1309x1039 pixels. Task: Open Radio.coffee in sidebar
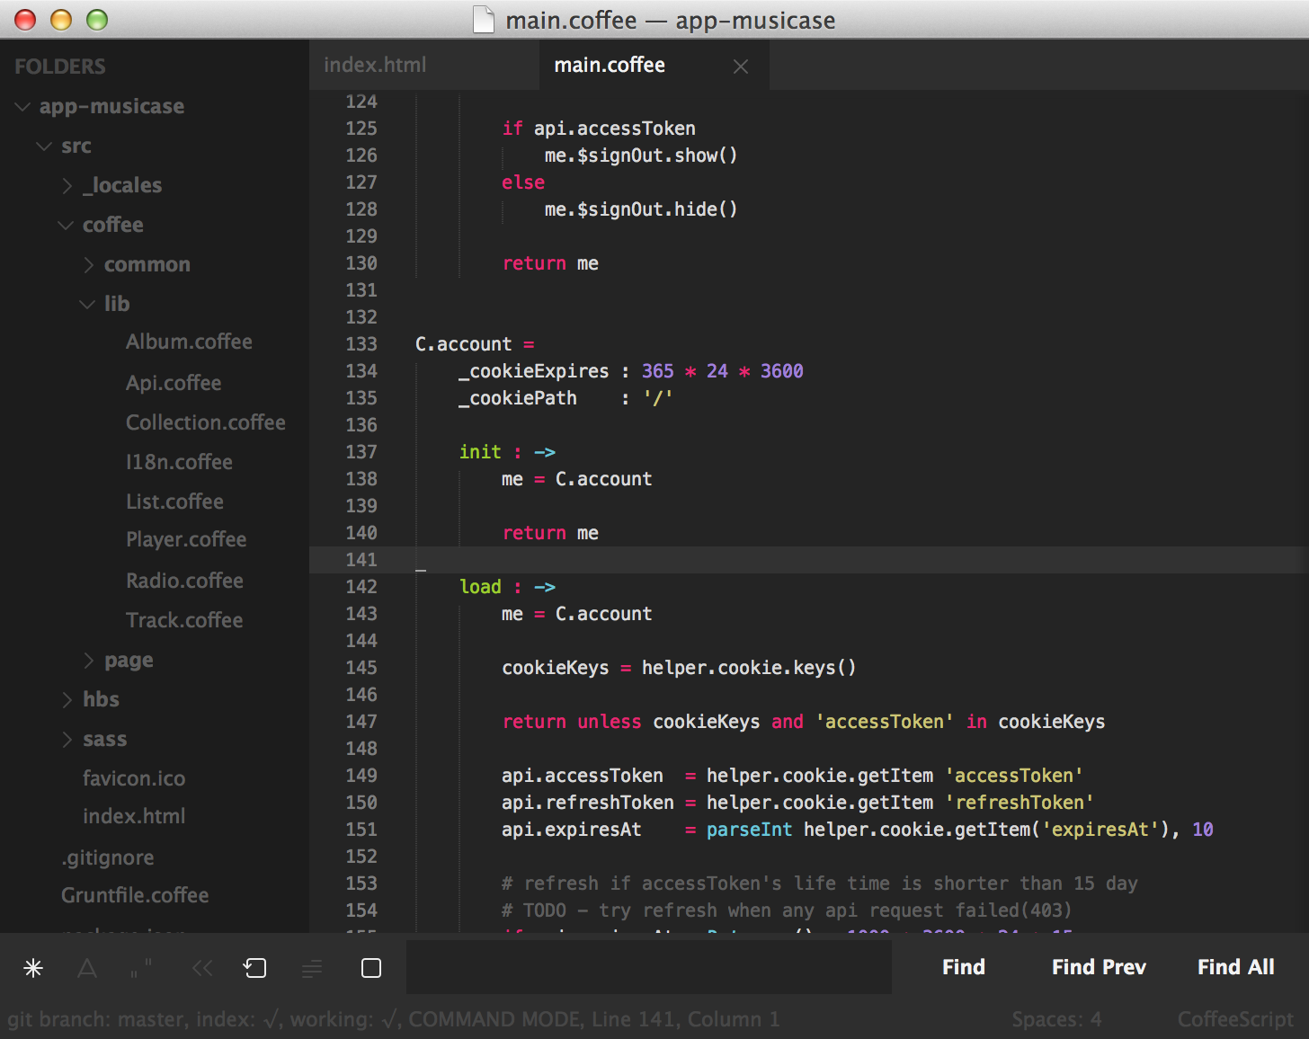[184, 581]
